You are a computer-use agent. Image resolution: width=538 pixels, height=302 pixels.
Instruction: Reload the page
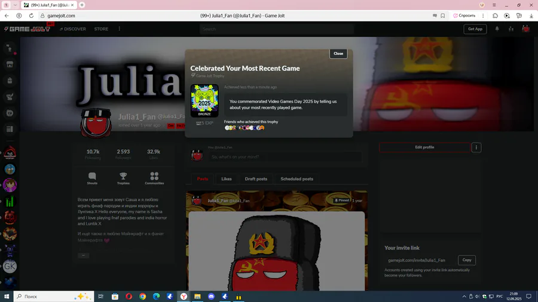(x=31, y=16)
